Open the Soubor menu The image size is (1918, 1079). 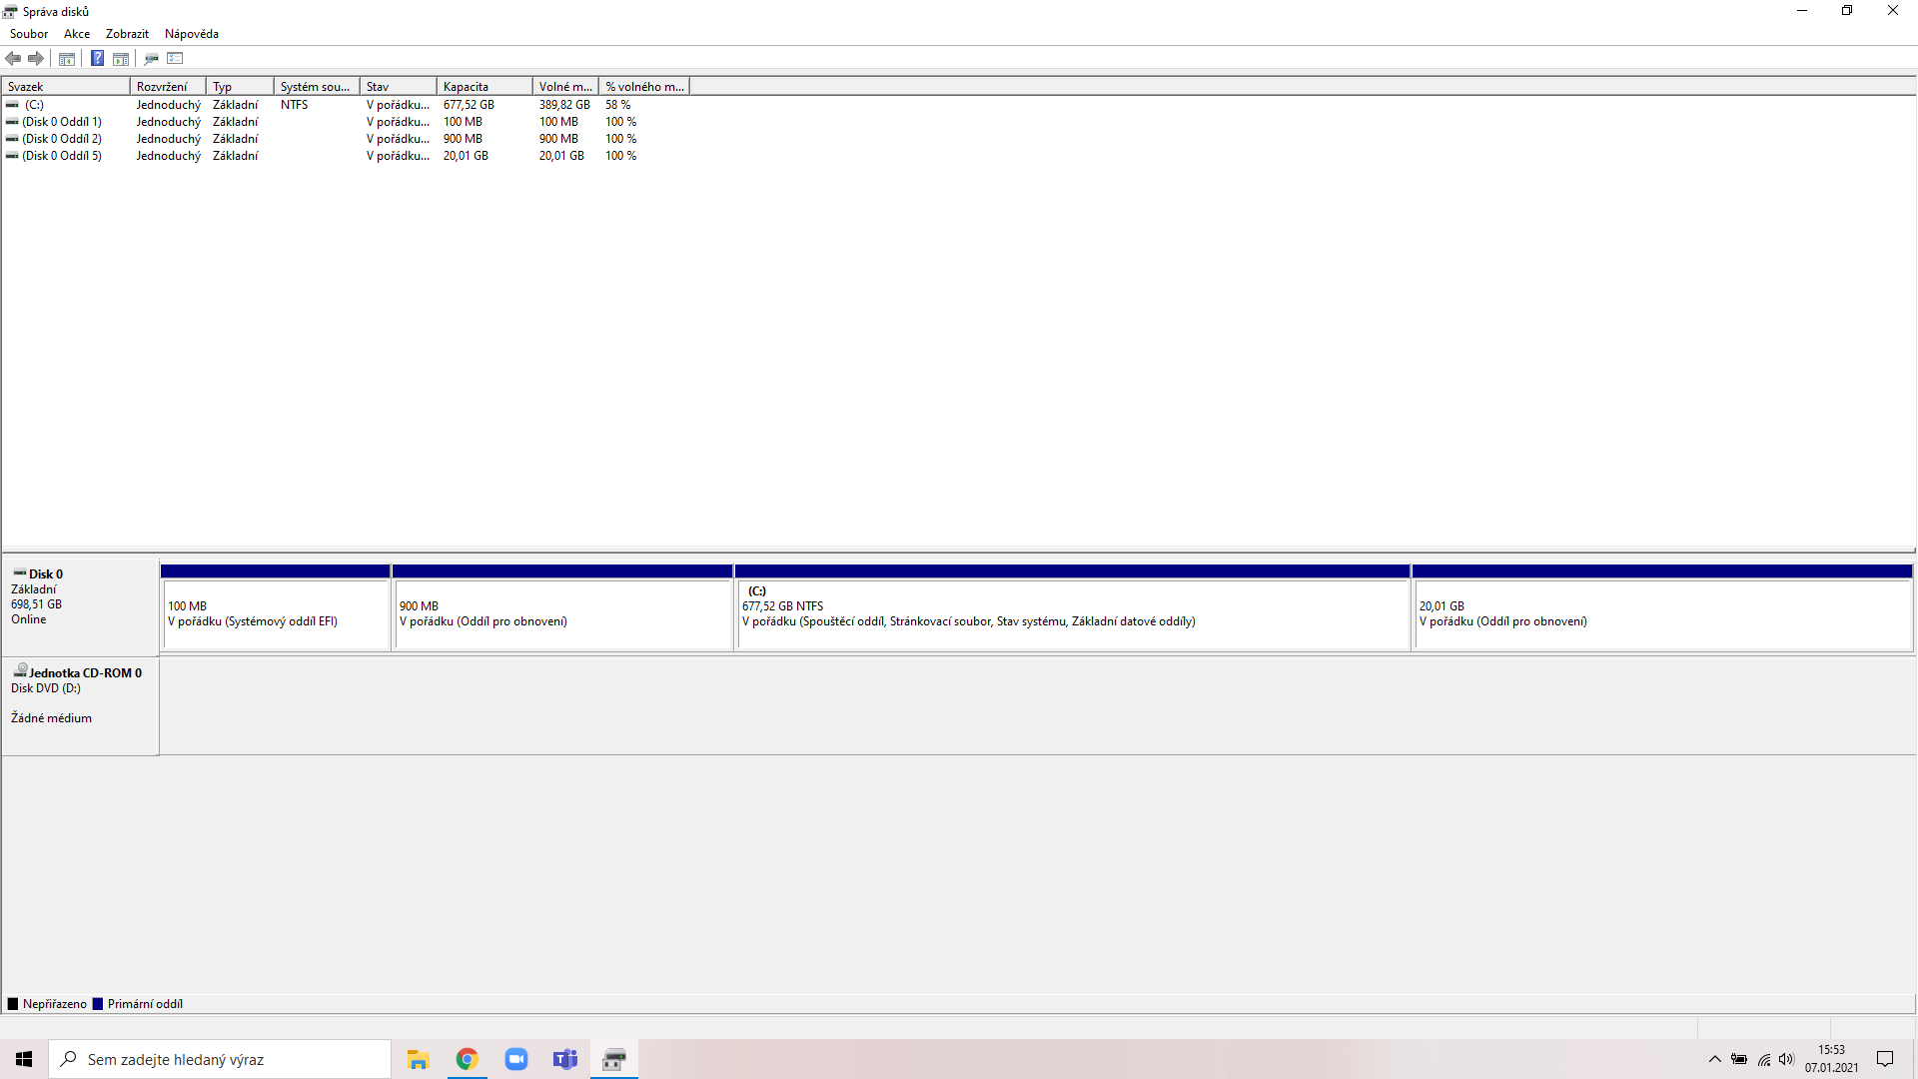29,34
